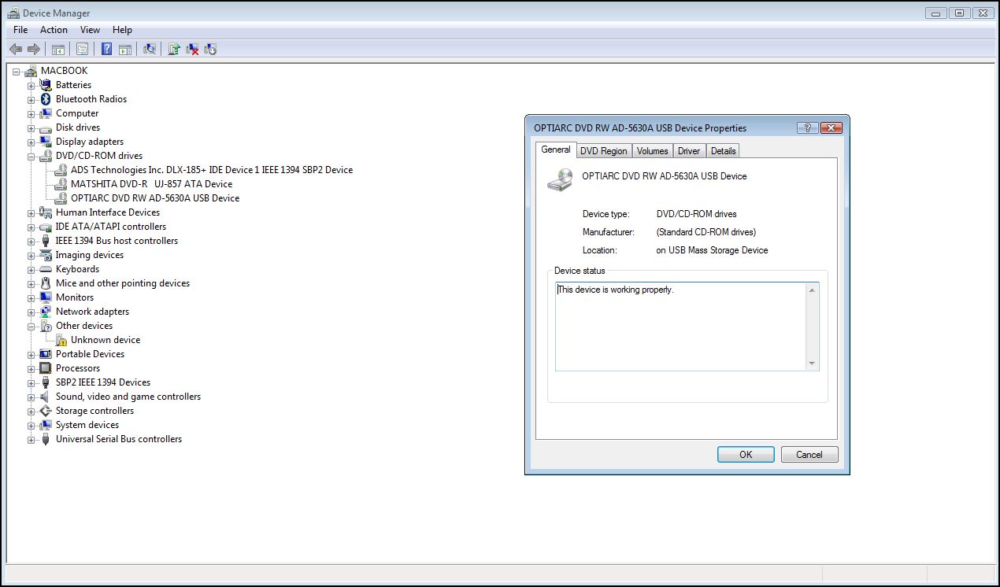Click the Show Properties toolbar icon

(82, 49)
